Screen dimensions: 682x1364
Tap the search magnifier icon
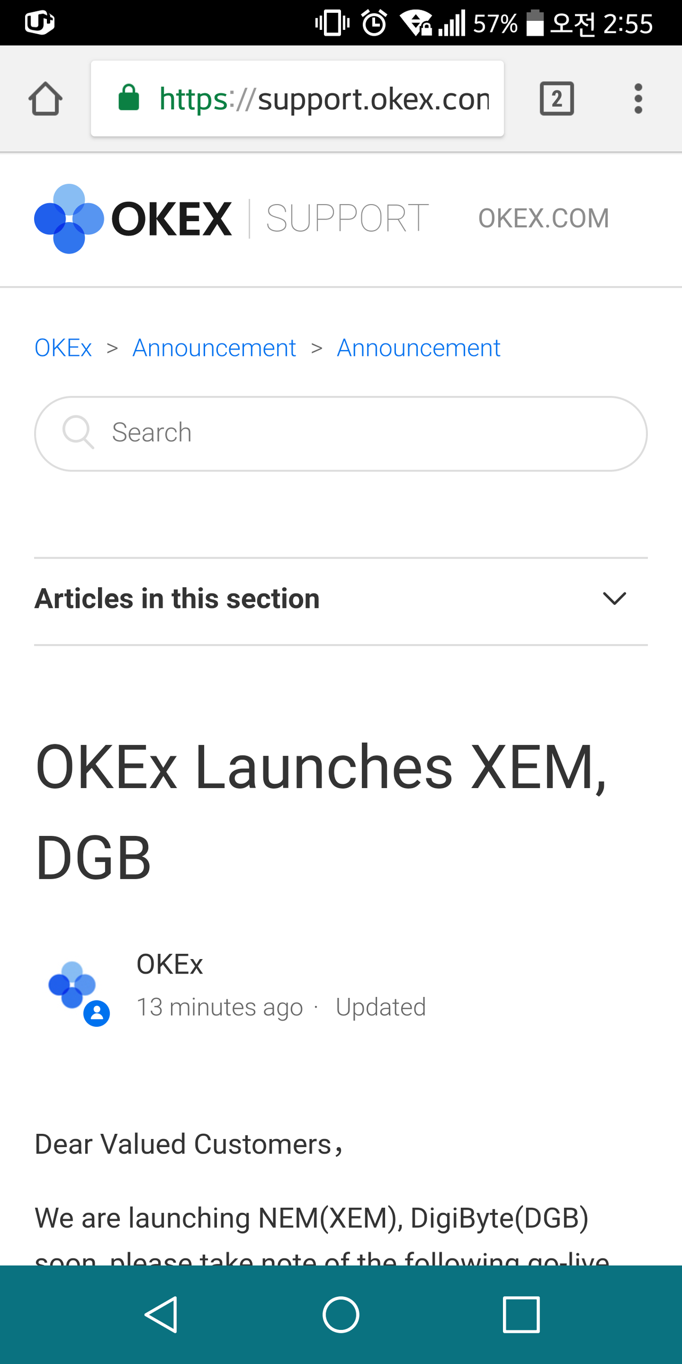pyautogui.click(x=78, y=432)
